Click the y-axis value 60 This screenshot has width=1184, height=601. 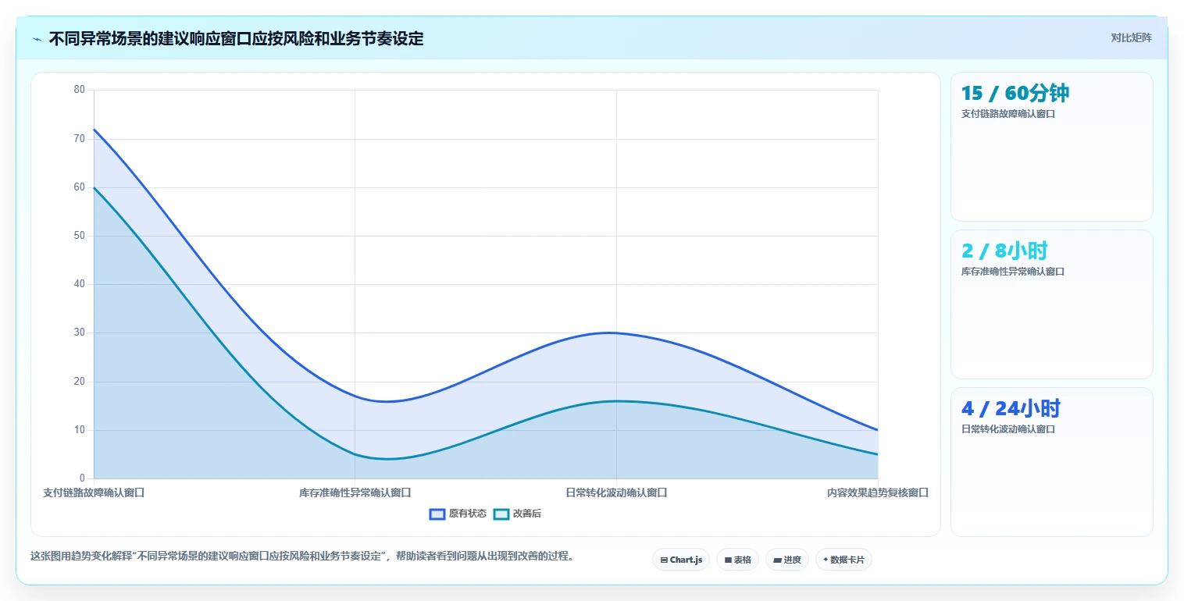click(79, 187)
